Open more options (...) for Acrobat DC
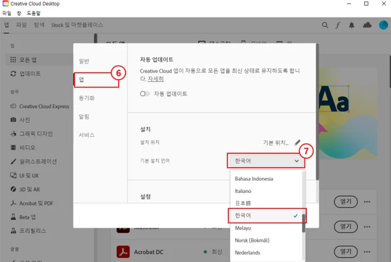This screenshot has height=262, width=391. click(367, 252)
